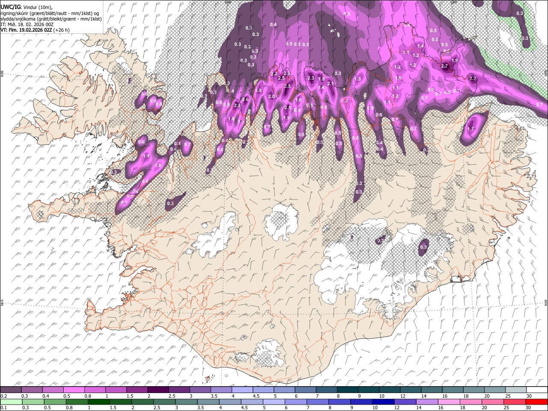548x411 pixels.
Task: Click the crimson 25–30 swatch in the green-blue-red scale
Action: pos(514,402)
